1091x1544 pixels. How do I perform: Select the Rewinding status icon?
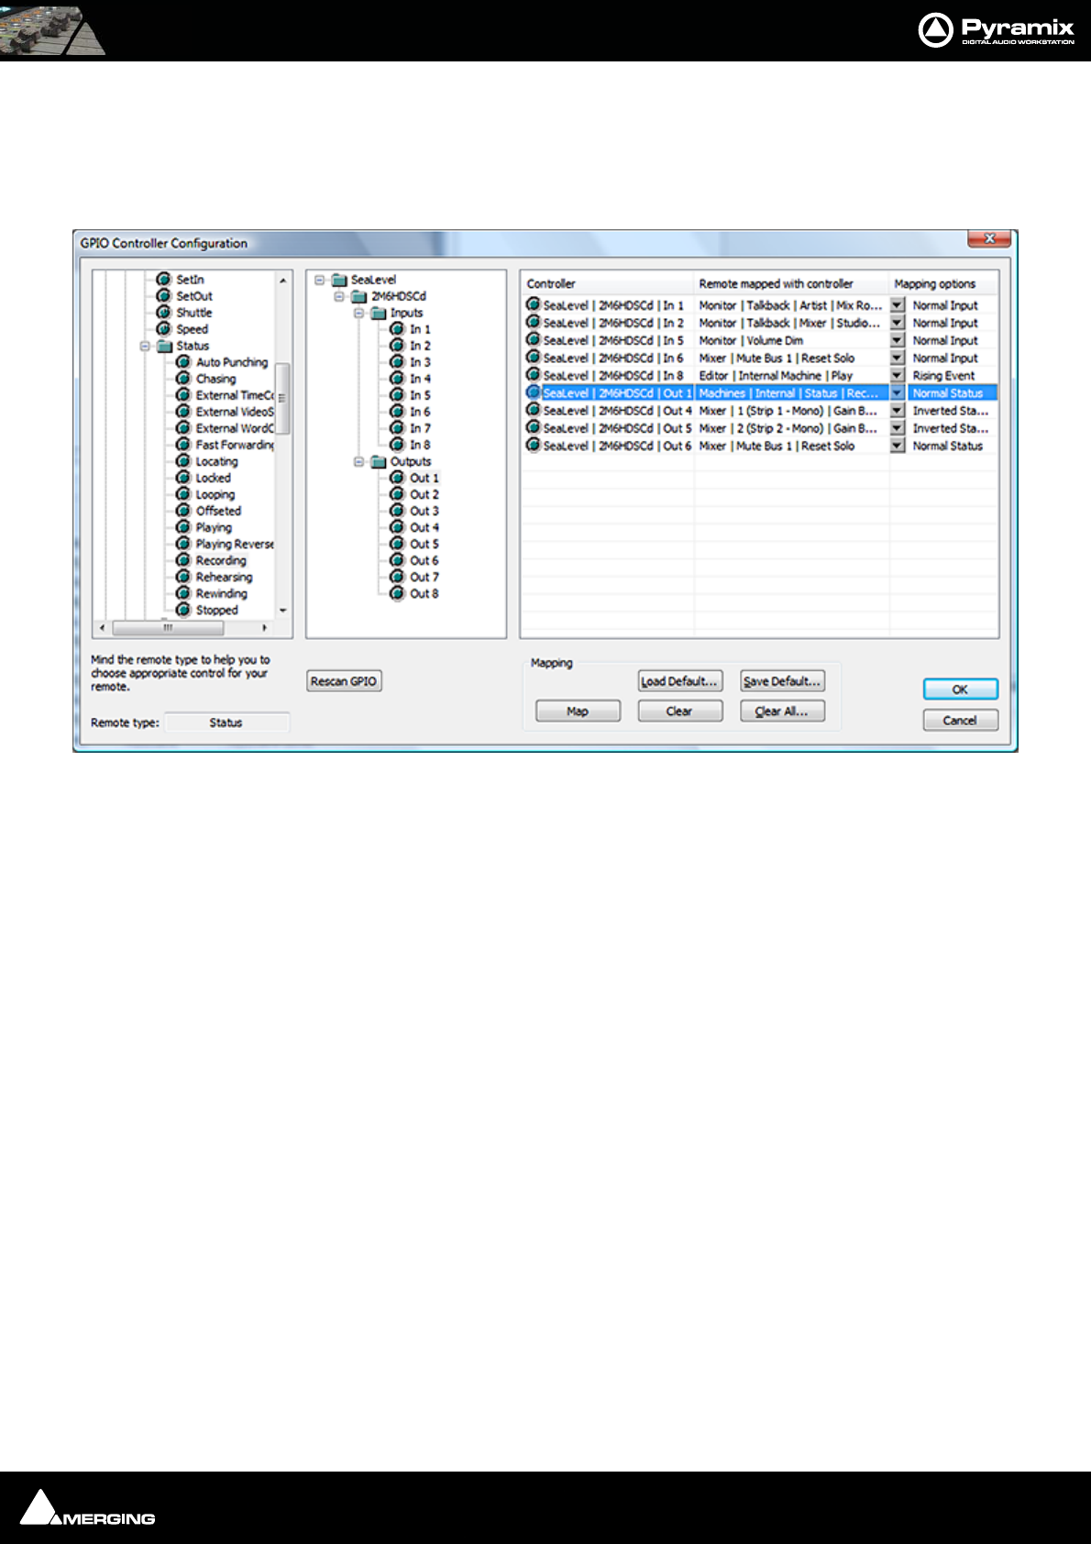[183, 592]
